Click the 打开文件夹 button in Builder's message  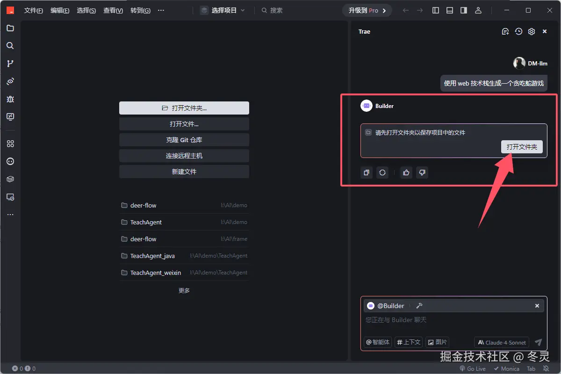(522, 146)
